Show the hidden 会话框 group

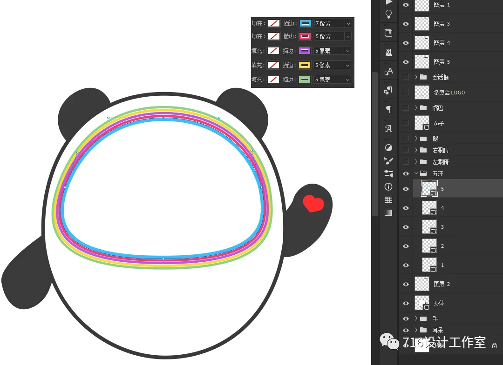pyautogui.click(x=406, y=77)
